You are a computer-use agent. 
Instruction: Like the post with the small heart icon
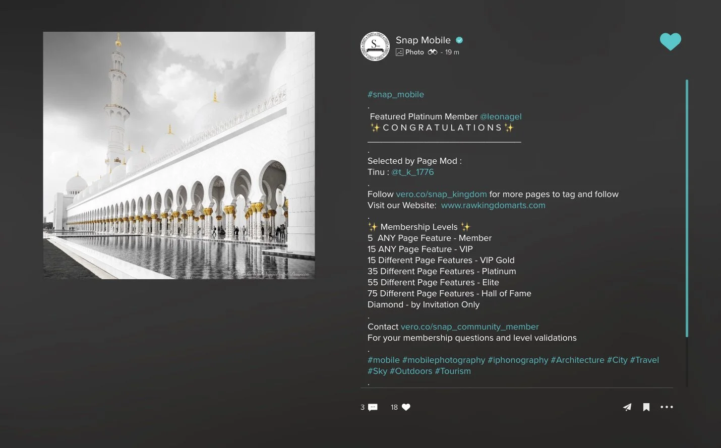coord(406,407)
